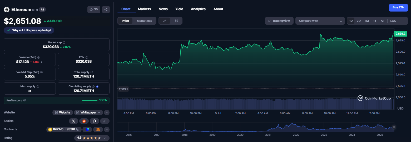Open the Yield tab
This screenshot has height=142, width=411.
(179, 9)
